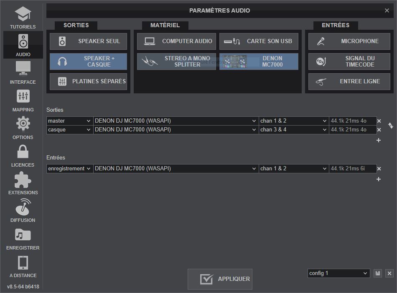397x293 pixels.
Task: Open the Enregistrer recording section
Action: coord(23,239)
